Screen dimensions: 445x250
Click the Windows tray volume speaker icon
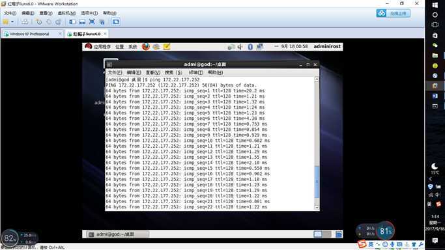[438, 195]
